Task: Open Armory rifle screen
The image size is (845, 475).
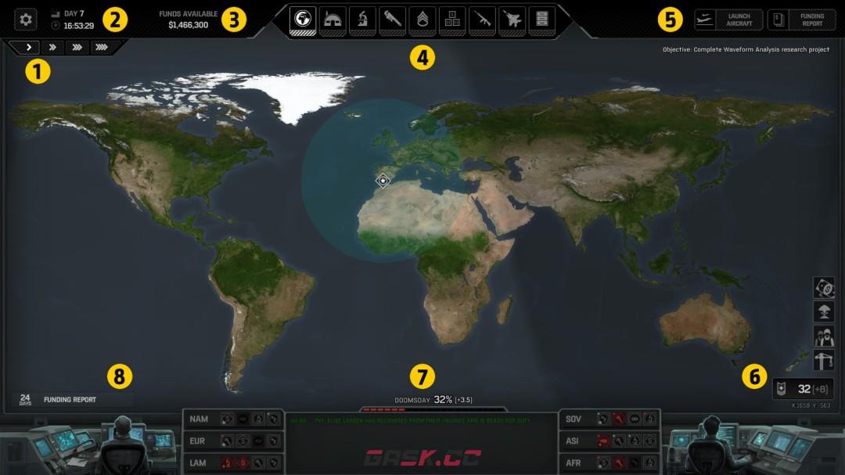Action: tap(481, 20)
